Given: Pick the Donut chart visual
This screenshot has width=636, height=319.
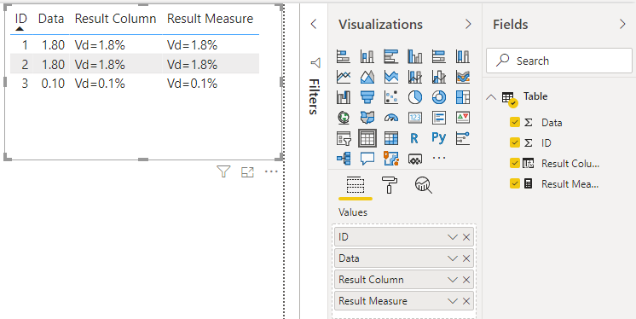Looking at the screenshot, I should click(x=439, y=97).
